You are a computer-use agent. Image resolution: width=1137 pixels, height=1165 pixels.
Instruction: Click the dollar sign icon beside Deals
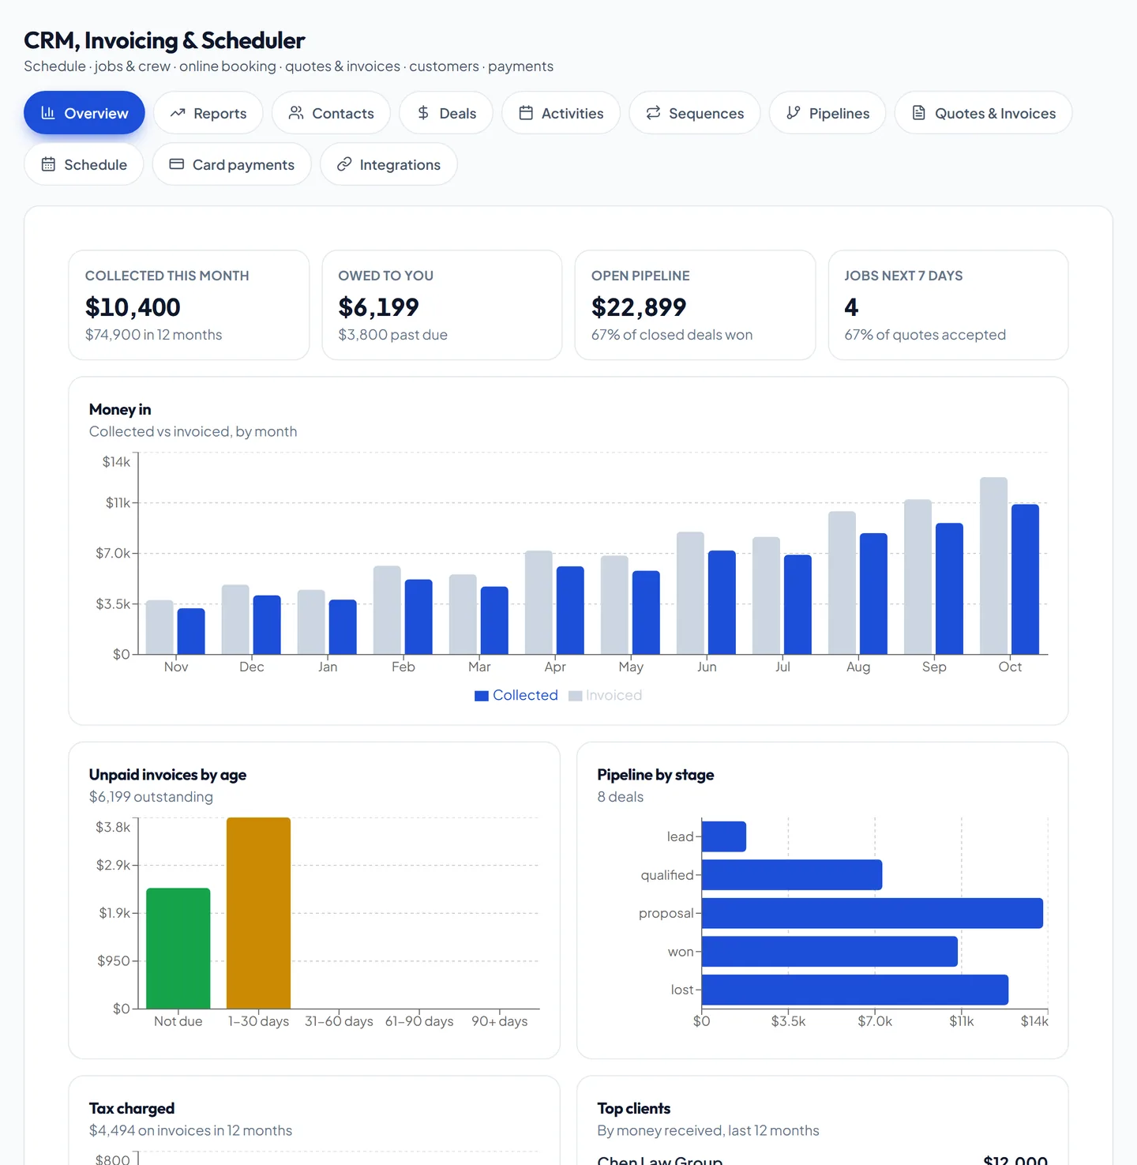(x=423, y=113)
